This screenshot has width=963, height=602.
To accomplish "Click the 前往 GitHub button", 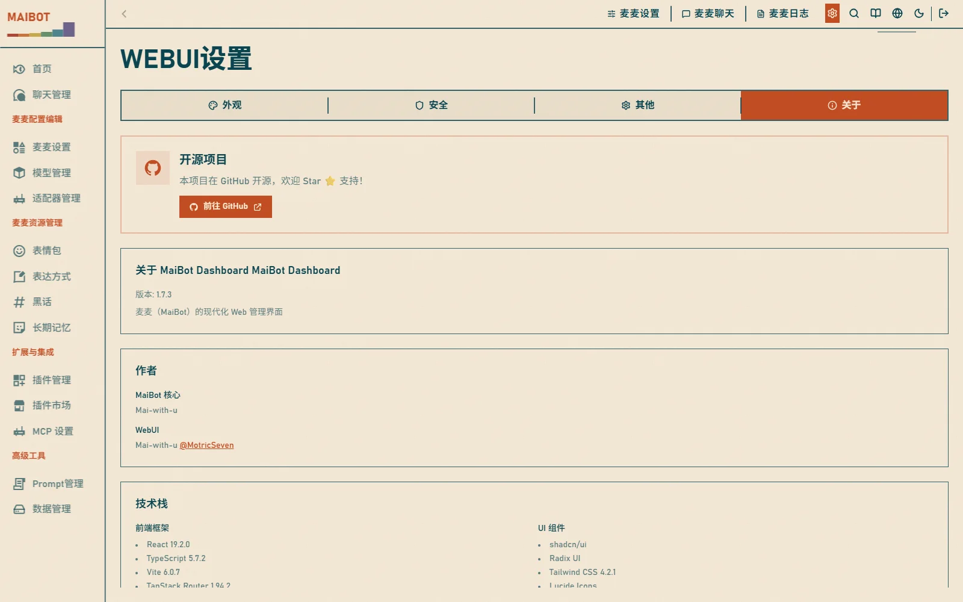I will coord(226,206).
